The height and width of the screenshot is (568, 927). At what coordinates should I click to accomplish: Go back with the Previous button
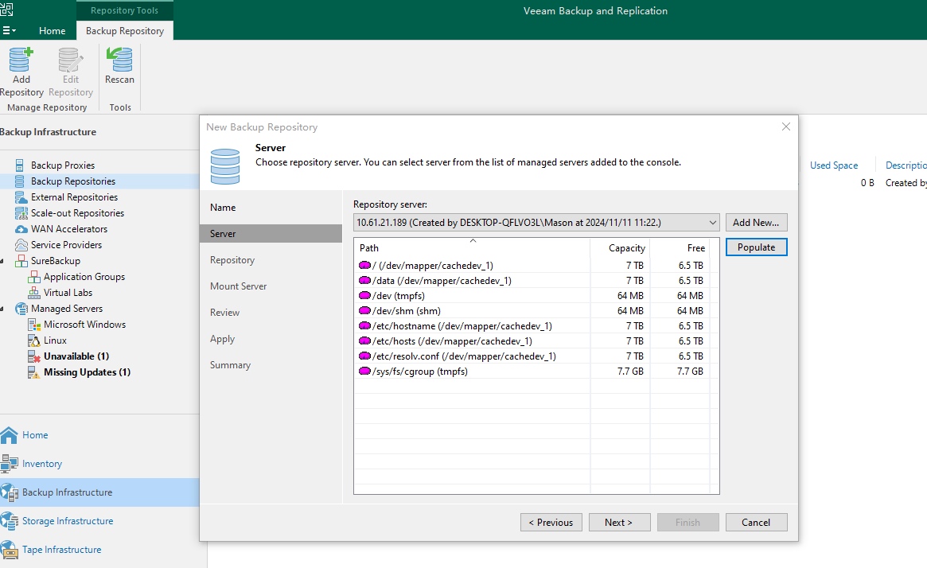tap(551, 523)
